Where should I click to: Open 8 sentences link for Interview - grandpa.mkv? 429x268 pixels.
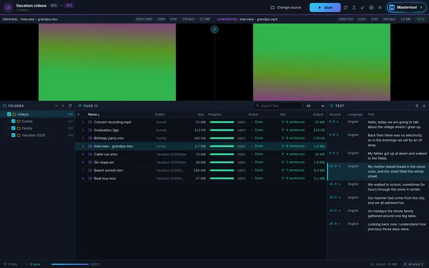coord(293,146)
